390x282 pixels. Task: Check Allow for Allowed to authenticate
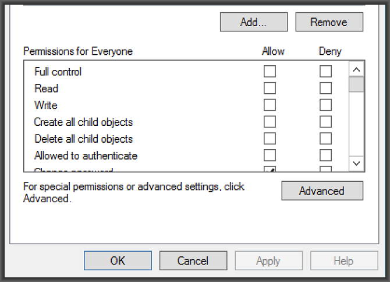point(270,156)
